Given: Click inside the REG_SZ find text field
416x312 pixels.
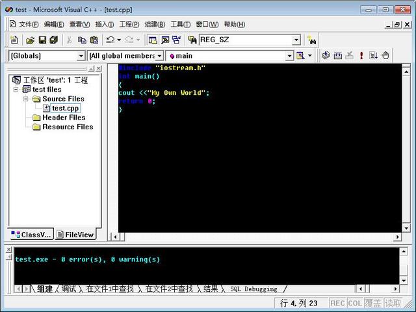Looking at the screenshot, I should point(246,40).
